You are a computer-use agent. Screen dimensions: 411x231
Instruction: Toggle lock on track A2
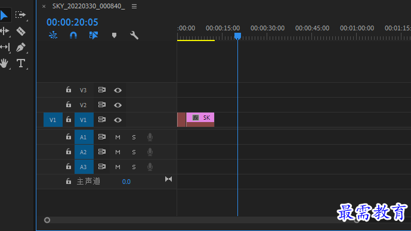point(69,151)
